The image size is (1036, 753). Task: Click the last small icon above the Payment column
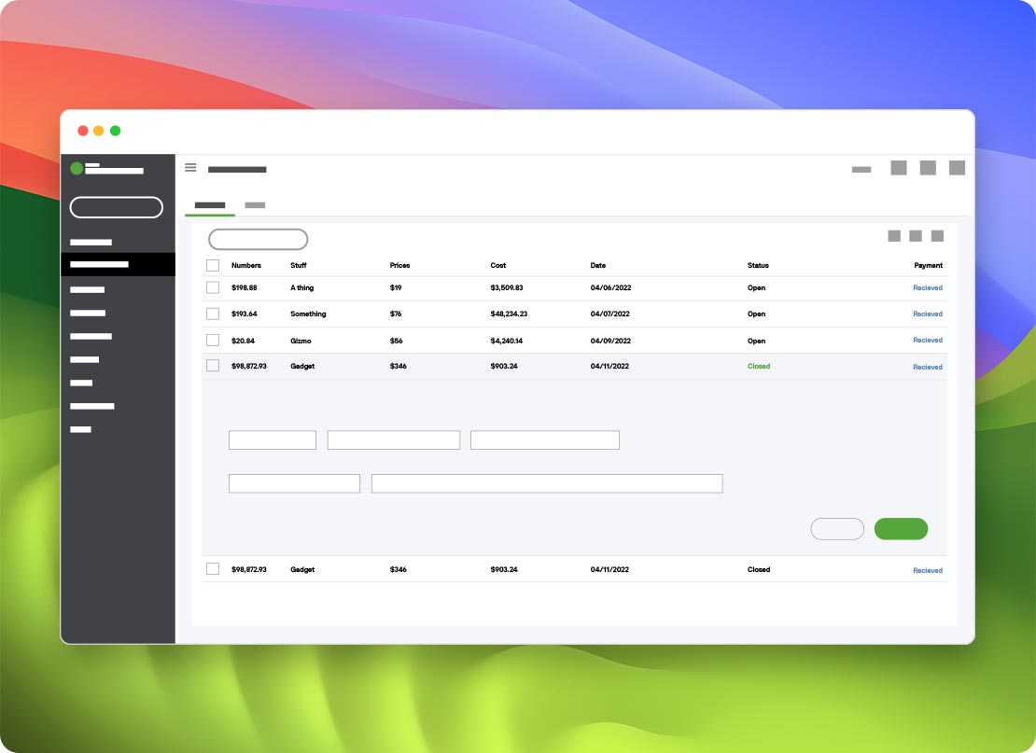[x=937, y=236]
